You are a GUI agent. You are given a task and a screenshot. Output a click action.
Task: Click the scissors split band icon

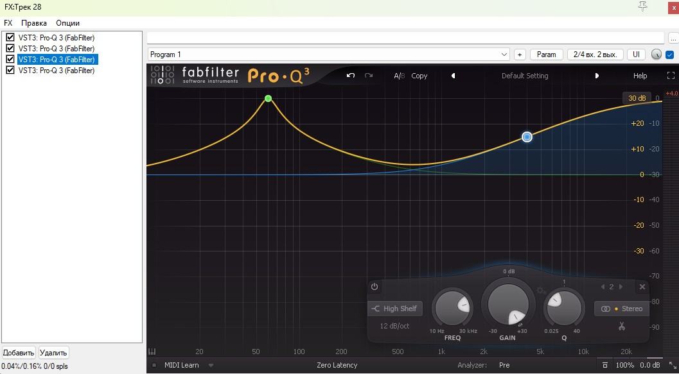(x=622, y=326)
